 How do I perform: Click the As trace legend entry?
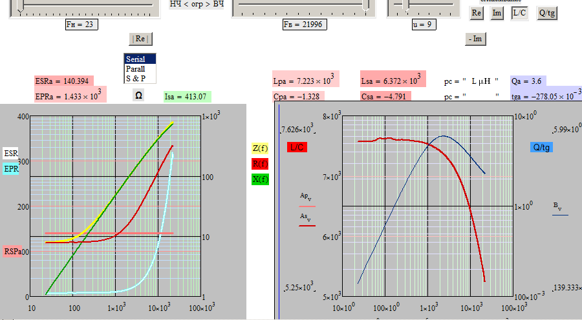tap(307, 219)
